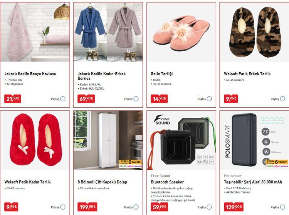View the camouflage men's slippers photo
The image size is (289, 215).
pyautogui.click(x=254, y=32)
